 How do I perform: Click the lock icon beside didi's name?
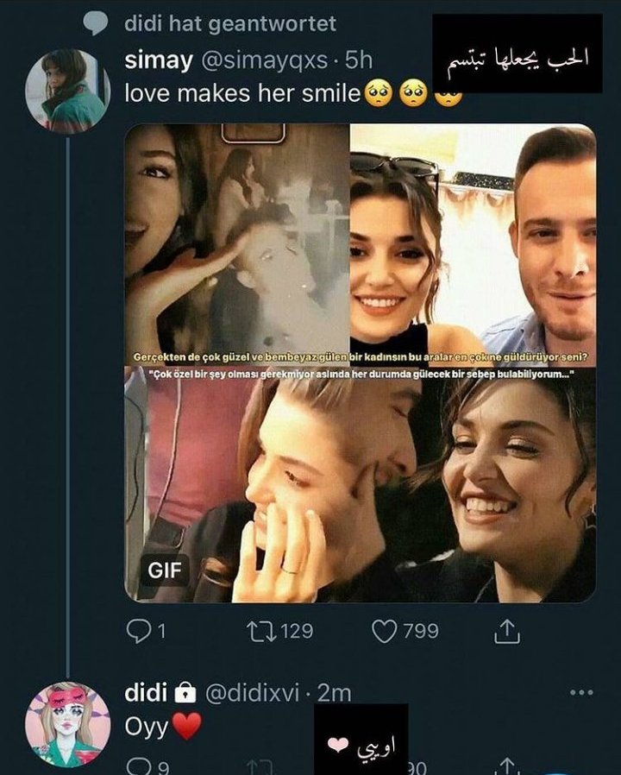[x=185, y=693]
